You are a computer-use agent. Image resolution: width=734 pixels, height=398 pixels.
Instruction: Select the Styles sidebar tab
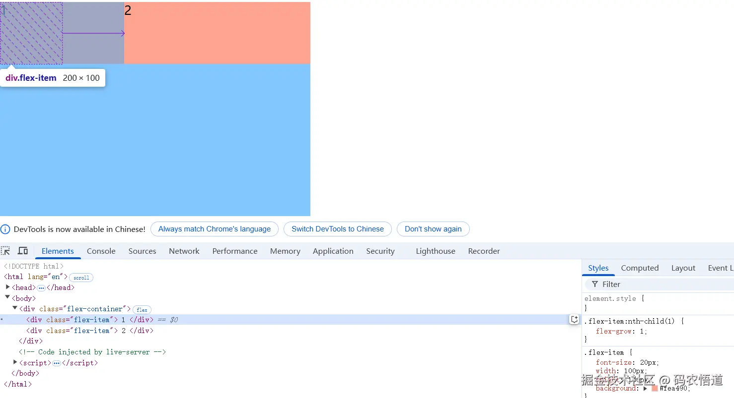(x=598, y=268)
